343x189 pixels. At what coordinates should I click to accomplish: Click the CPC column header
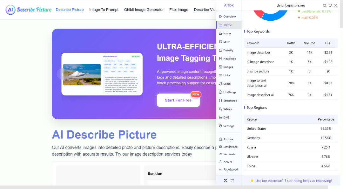click(328, 43)
